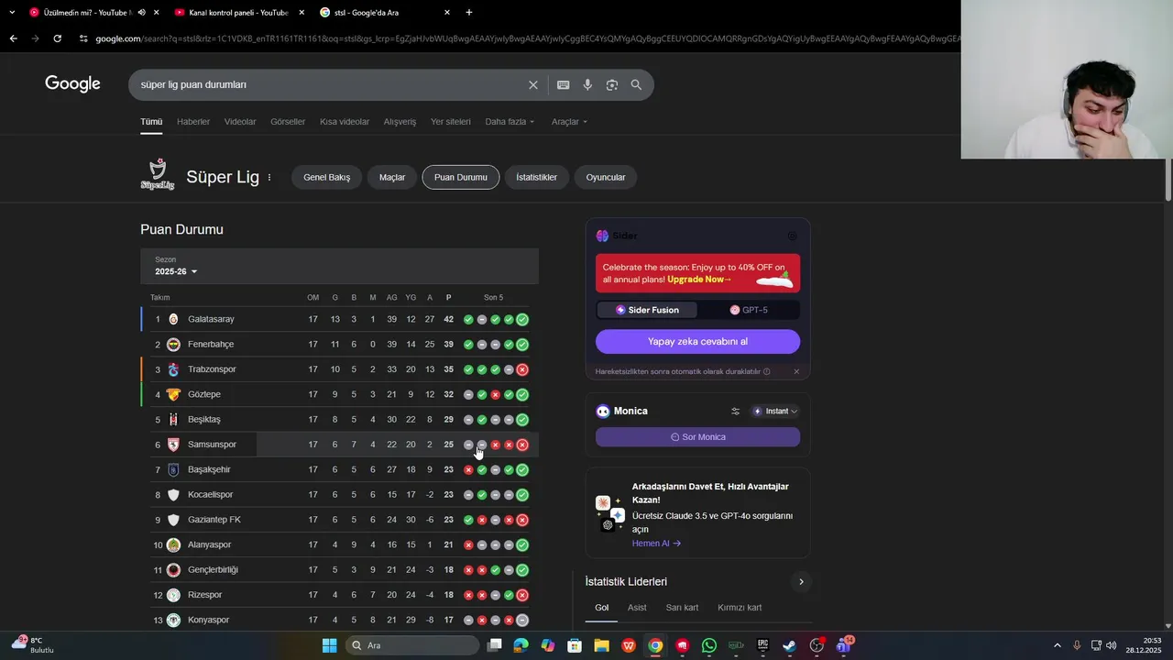Viewport: 1173px width, 660px height.
Task: Show the weather widget on taskbar
Action: tap(32, 644)
